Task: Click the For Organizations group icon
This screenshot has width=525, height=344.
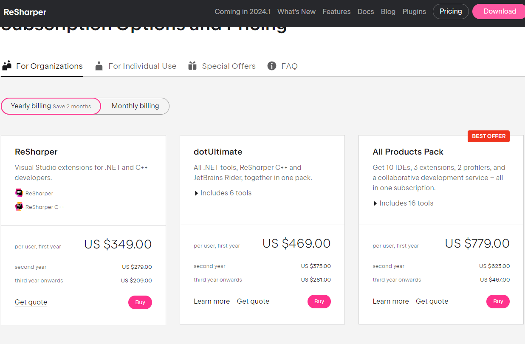Action: pyautogui.click(x=7, y=65)
